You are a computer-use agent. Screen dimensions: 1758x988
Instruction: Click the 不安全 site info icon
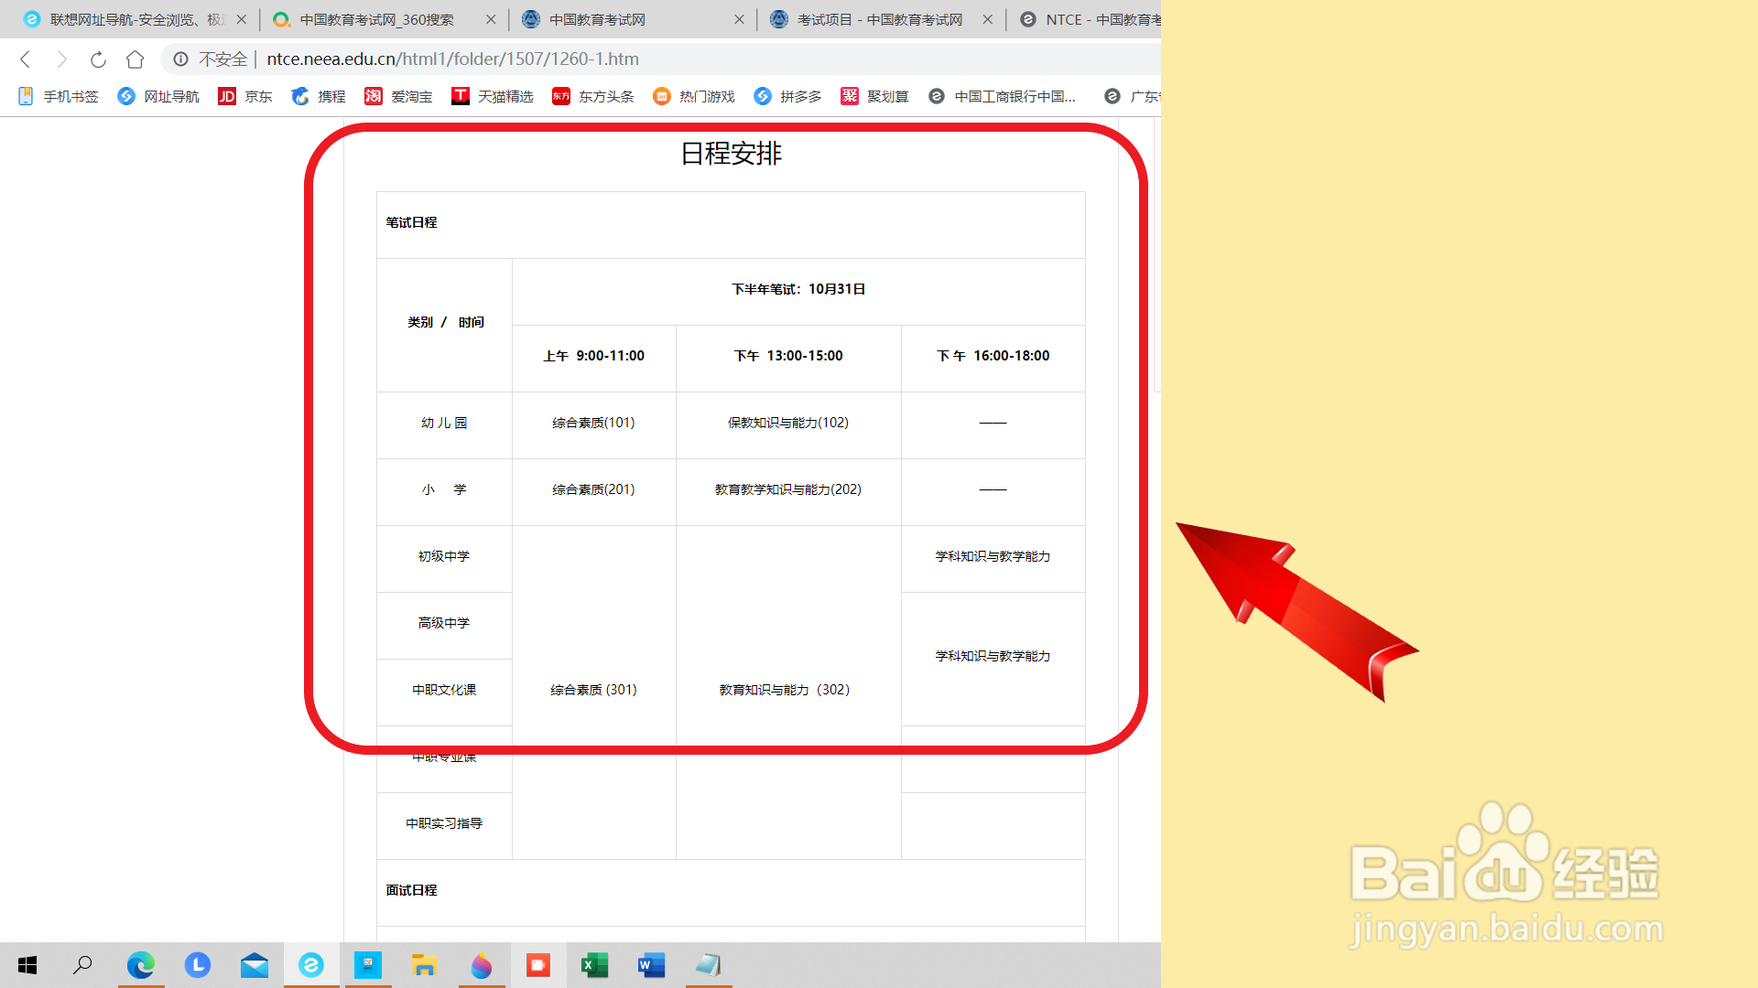point(179,59)
